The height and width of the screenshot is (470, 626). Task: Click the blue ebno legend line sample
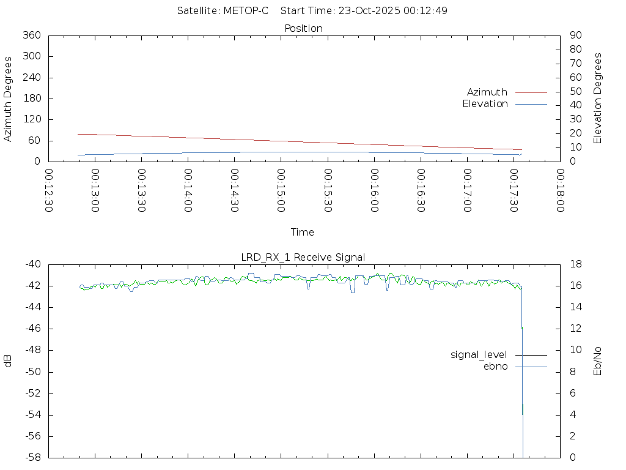coord(531,367)
